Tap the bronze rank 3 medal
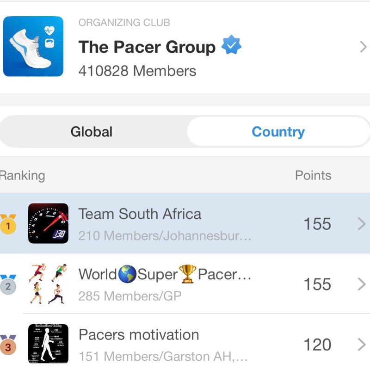370x370 pixels. (x=8, y=345)
